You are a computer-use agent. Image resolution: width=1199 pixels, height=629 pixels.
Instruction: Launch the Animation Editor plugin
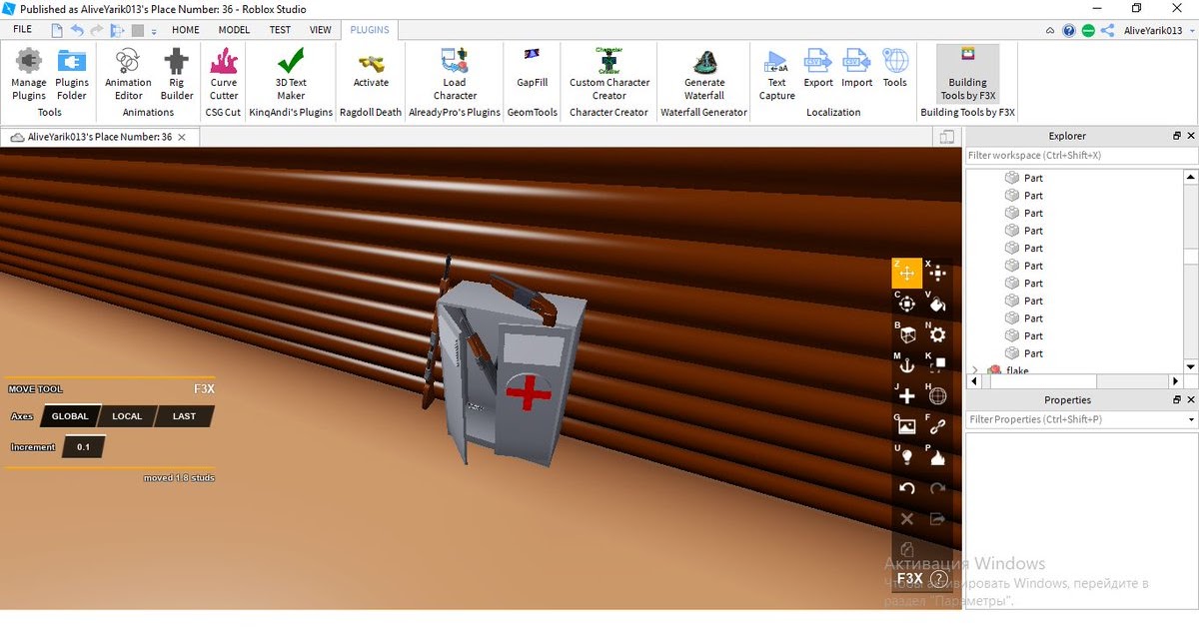(128, 74)
